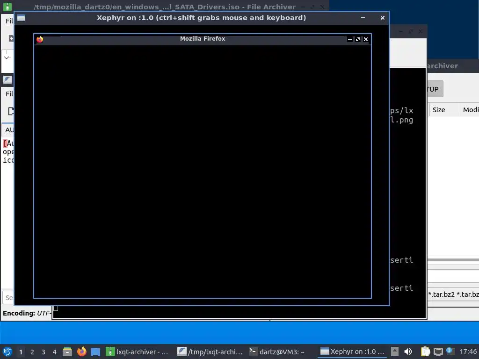Image resolution: width=479 pixels, height=359 pixels.
Task: Click the horizontal scrollbar in the archiver file list
Action: [x=453, y=260]
